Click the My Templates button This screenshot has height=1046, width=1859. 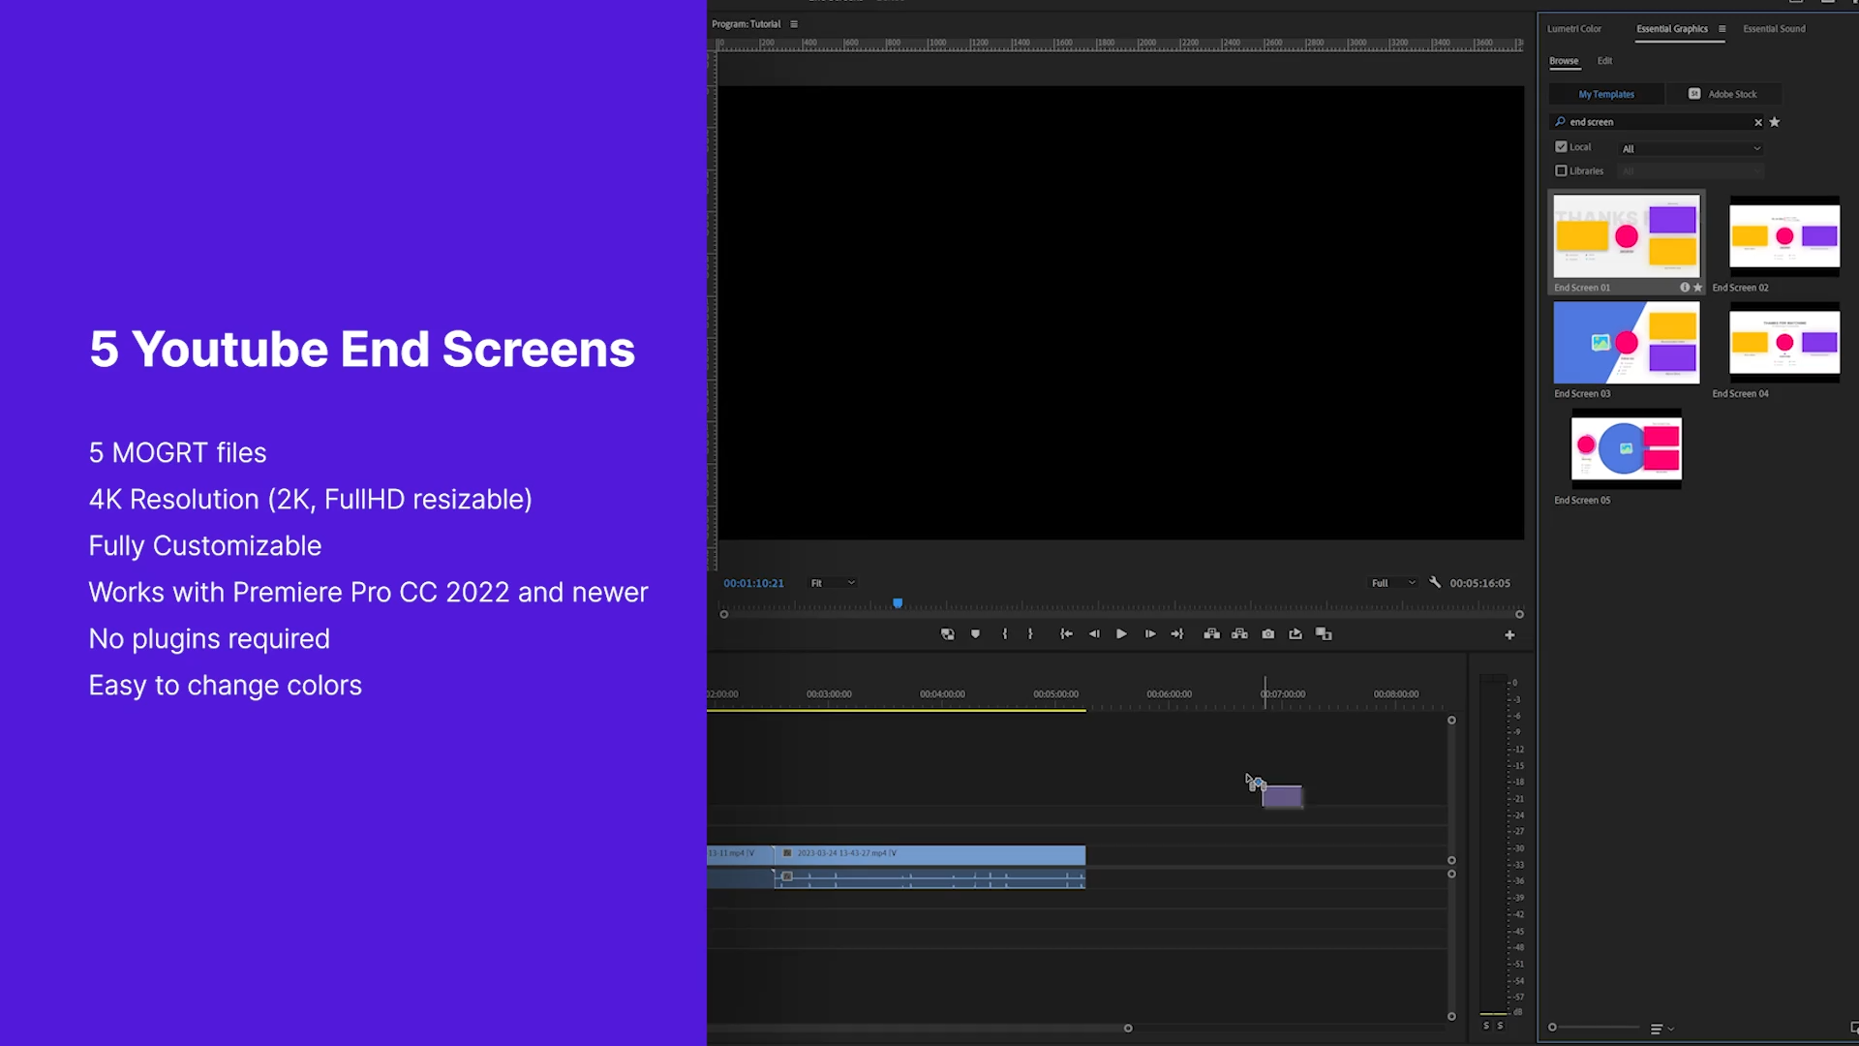click(1605, 94)
